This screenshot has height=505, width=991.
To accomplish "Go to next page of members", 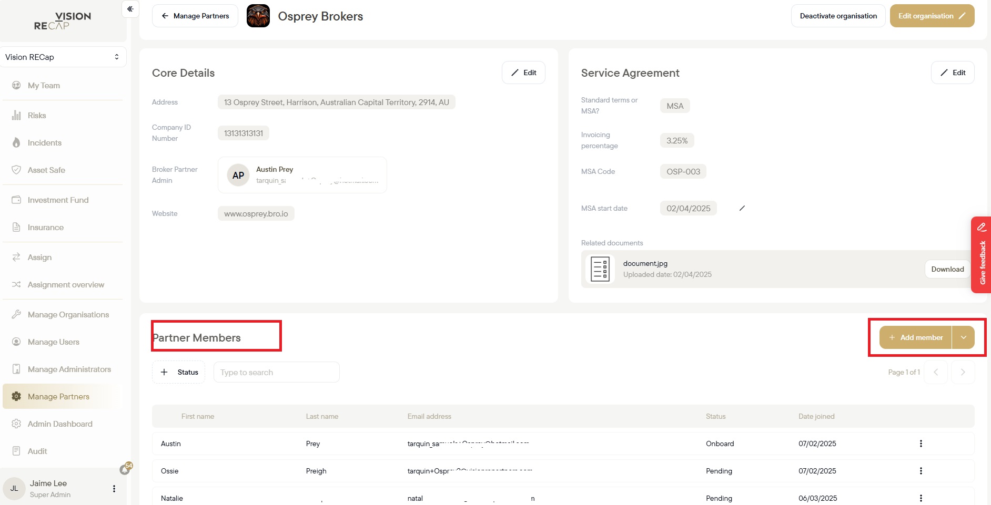I will pyautogui.click(x=963, y=372).
